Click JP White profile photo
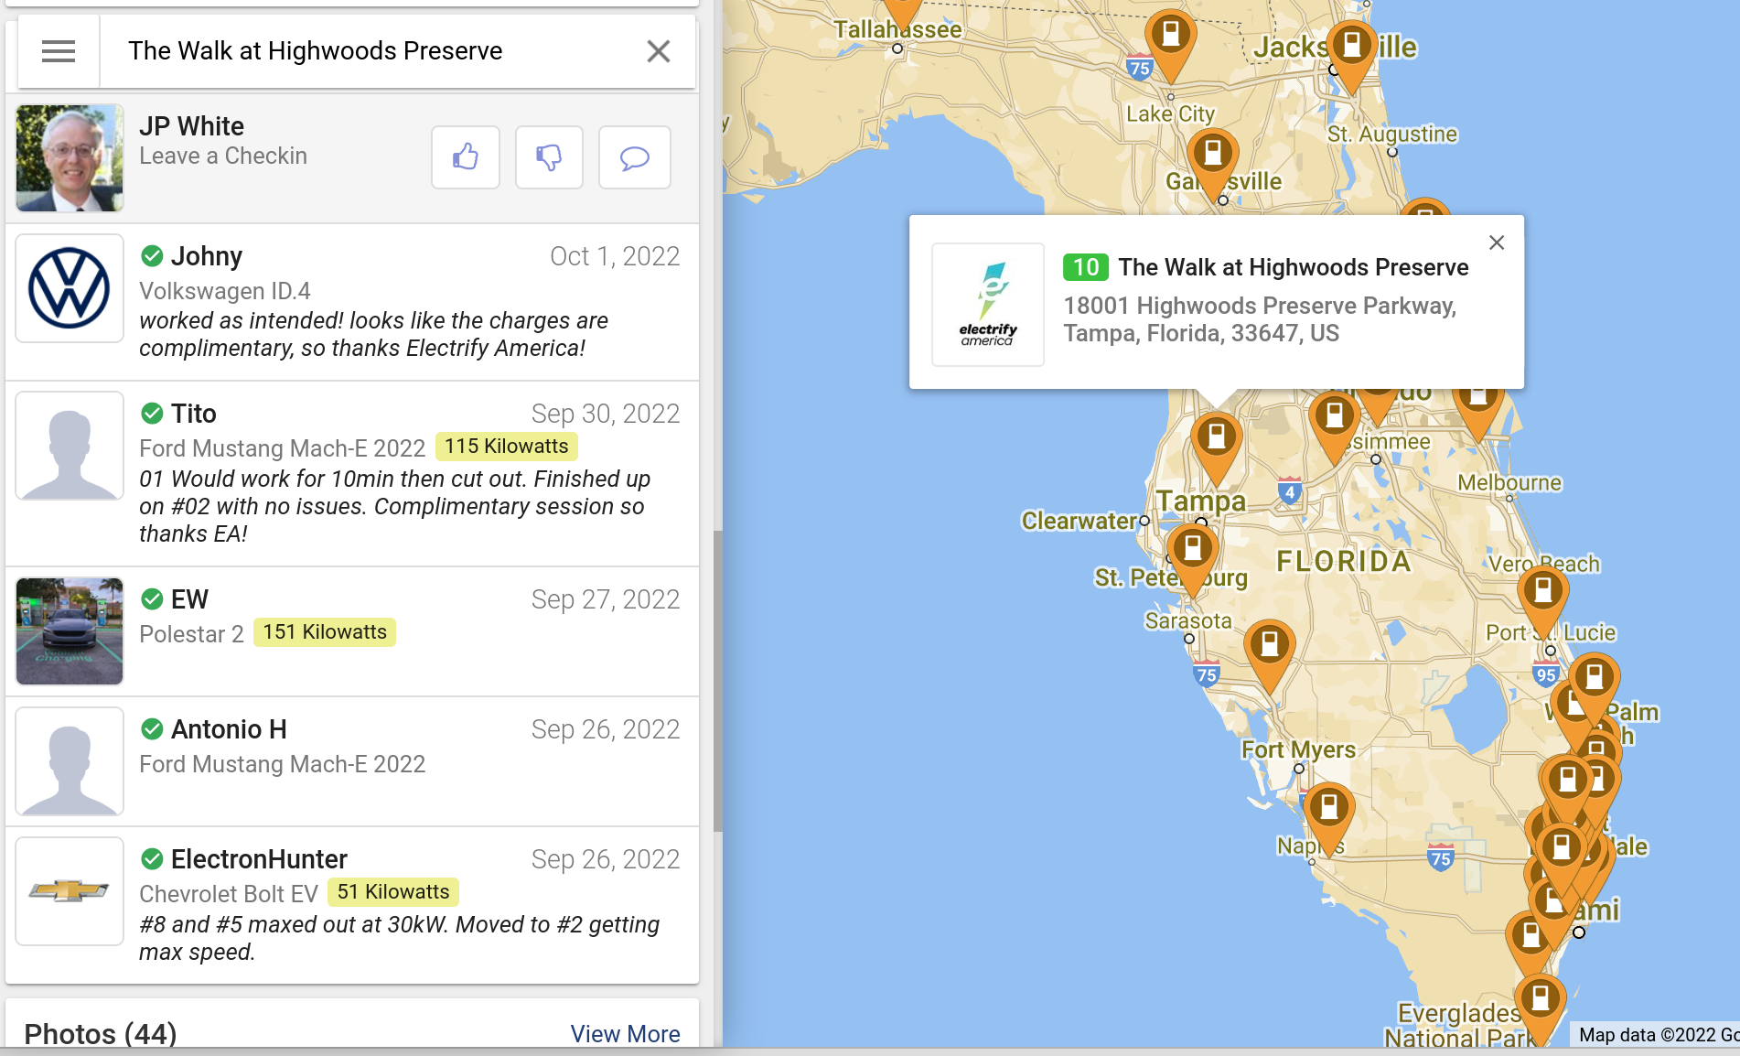This screenshot has width=1740, height=1056. 70,157
